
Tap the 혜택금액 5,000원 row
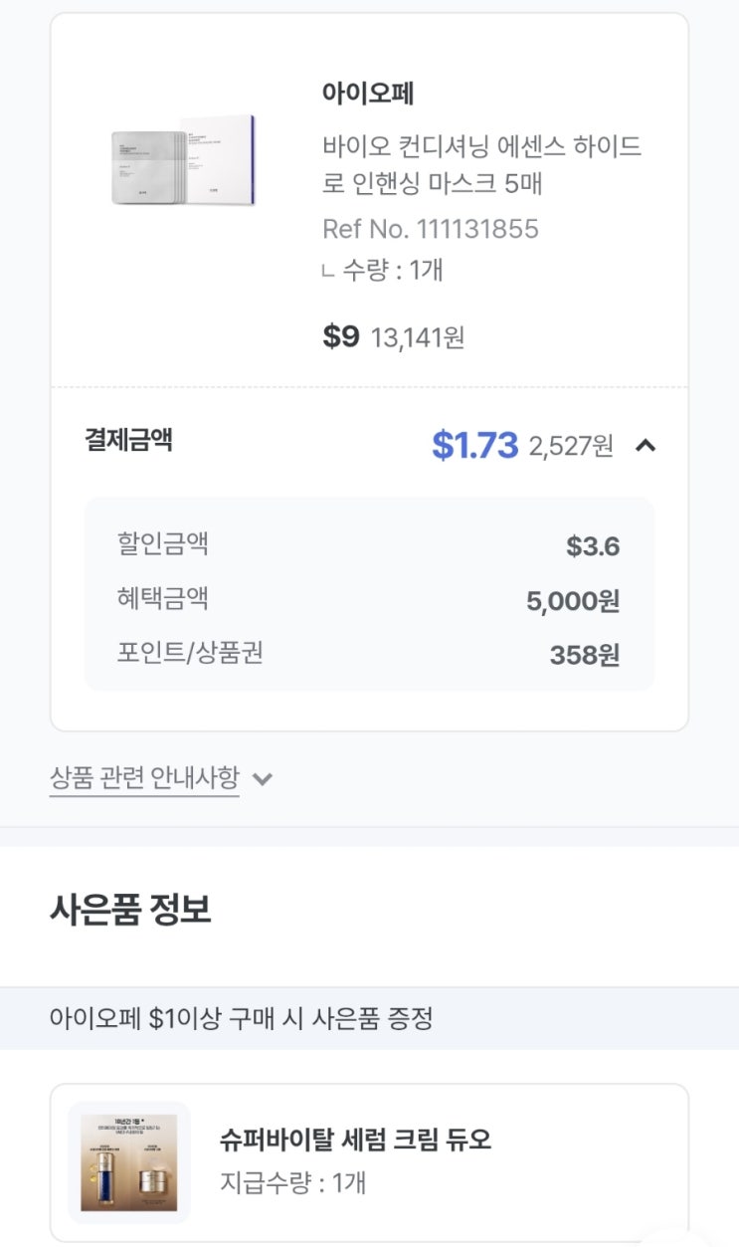point(369,600)
